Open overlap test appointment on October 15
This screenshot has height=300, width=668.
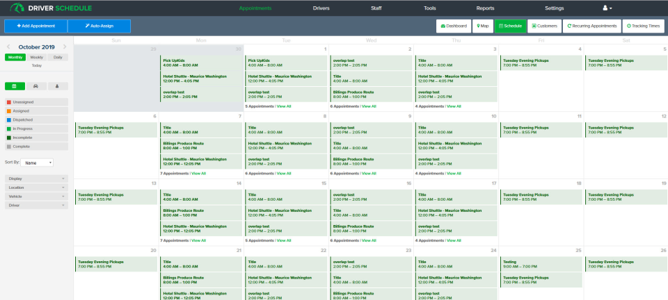[x=286, y=228]
